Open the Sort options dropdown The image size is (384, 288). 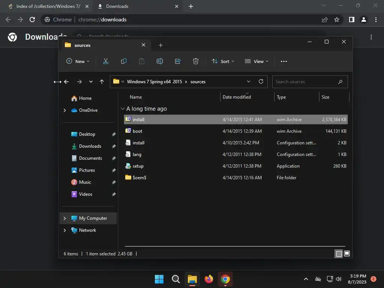(x=223, y=61)
